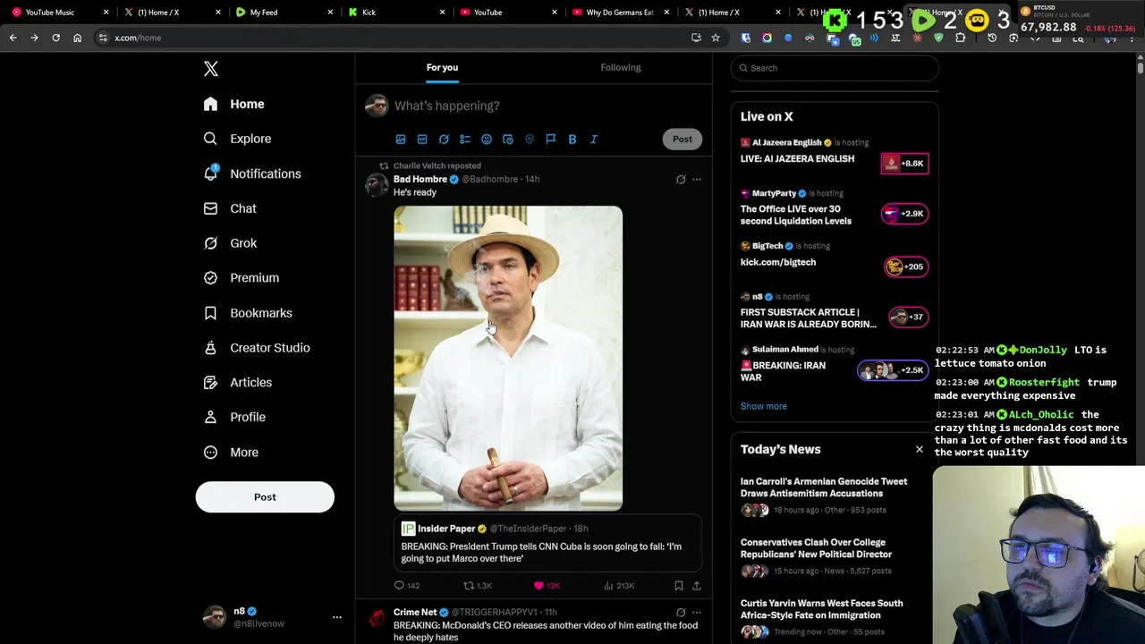The image size is (1145, 644).
Task: Open Ian Carroll's Armenian Genocide Tweet news story
Action: tap(824, 487)
